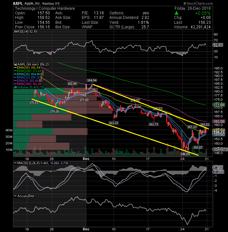Select the pink EMA(100) legend line
The image size is (228, 232).
15,84
